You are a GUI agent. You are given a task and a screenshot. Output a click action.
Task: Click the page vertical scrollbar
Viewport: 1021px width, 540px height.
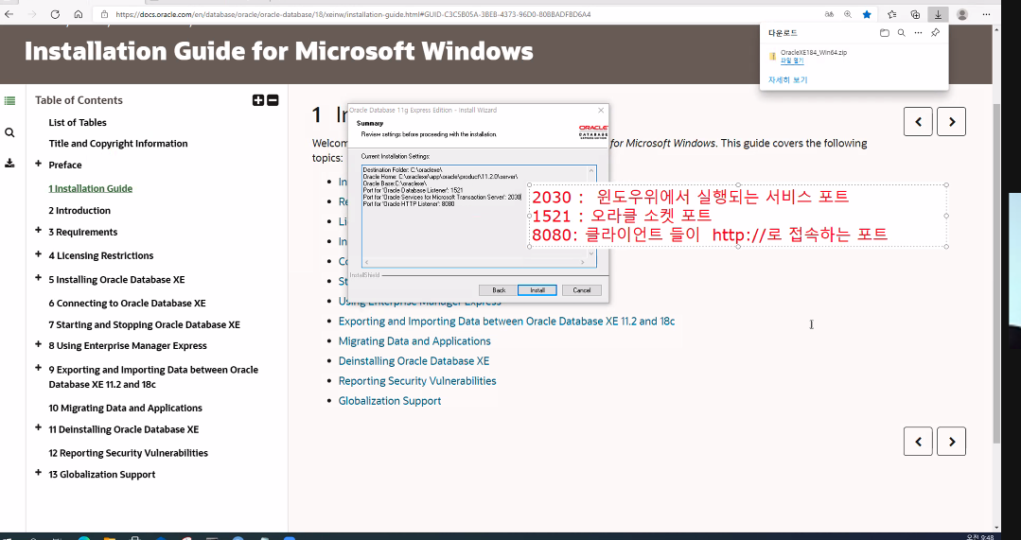(x=997, y=273)
